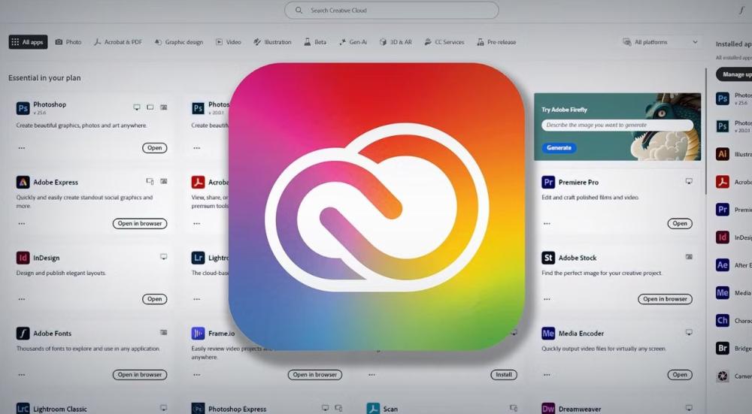
Task: Click InDesign icon in installed apps sidebar
Action: coord(722,237)
